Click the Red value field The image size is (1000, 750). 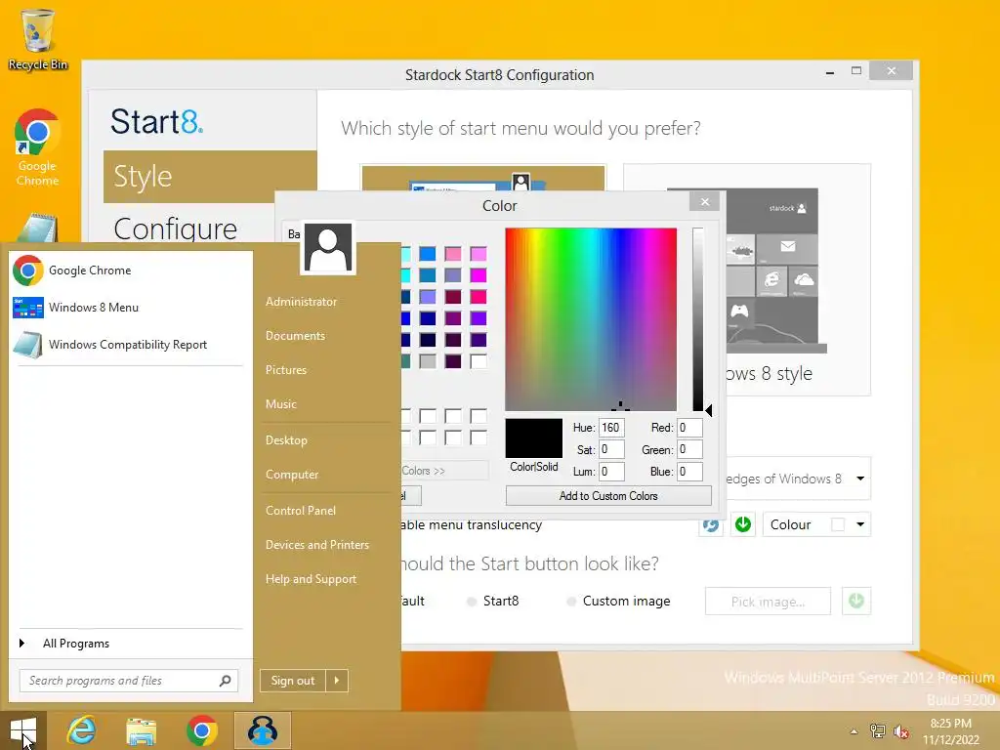point(690,428)
